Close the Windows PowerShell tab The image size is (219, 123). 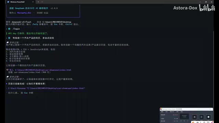33,2
